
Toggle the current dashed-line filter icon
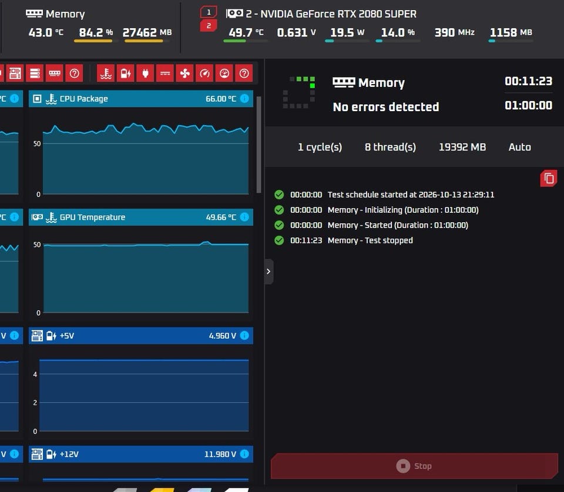(165, 74)
